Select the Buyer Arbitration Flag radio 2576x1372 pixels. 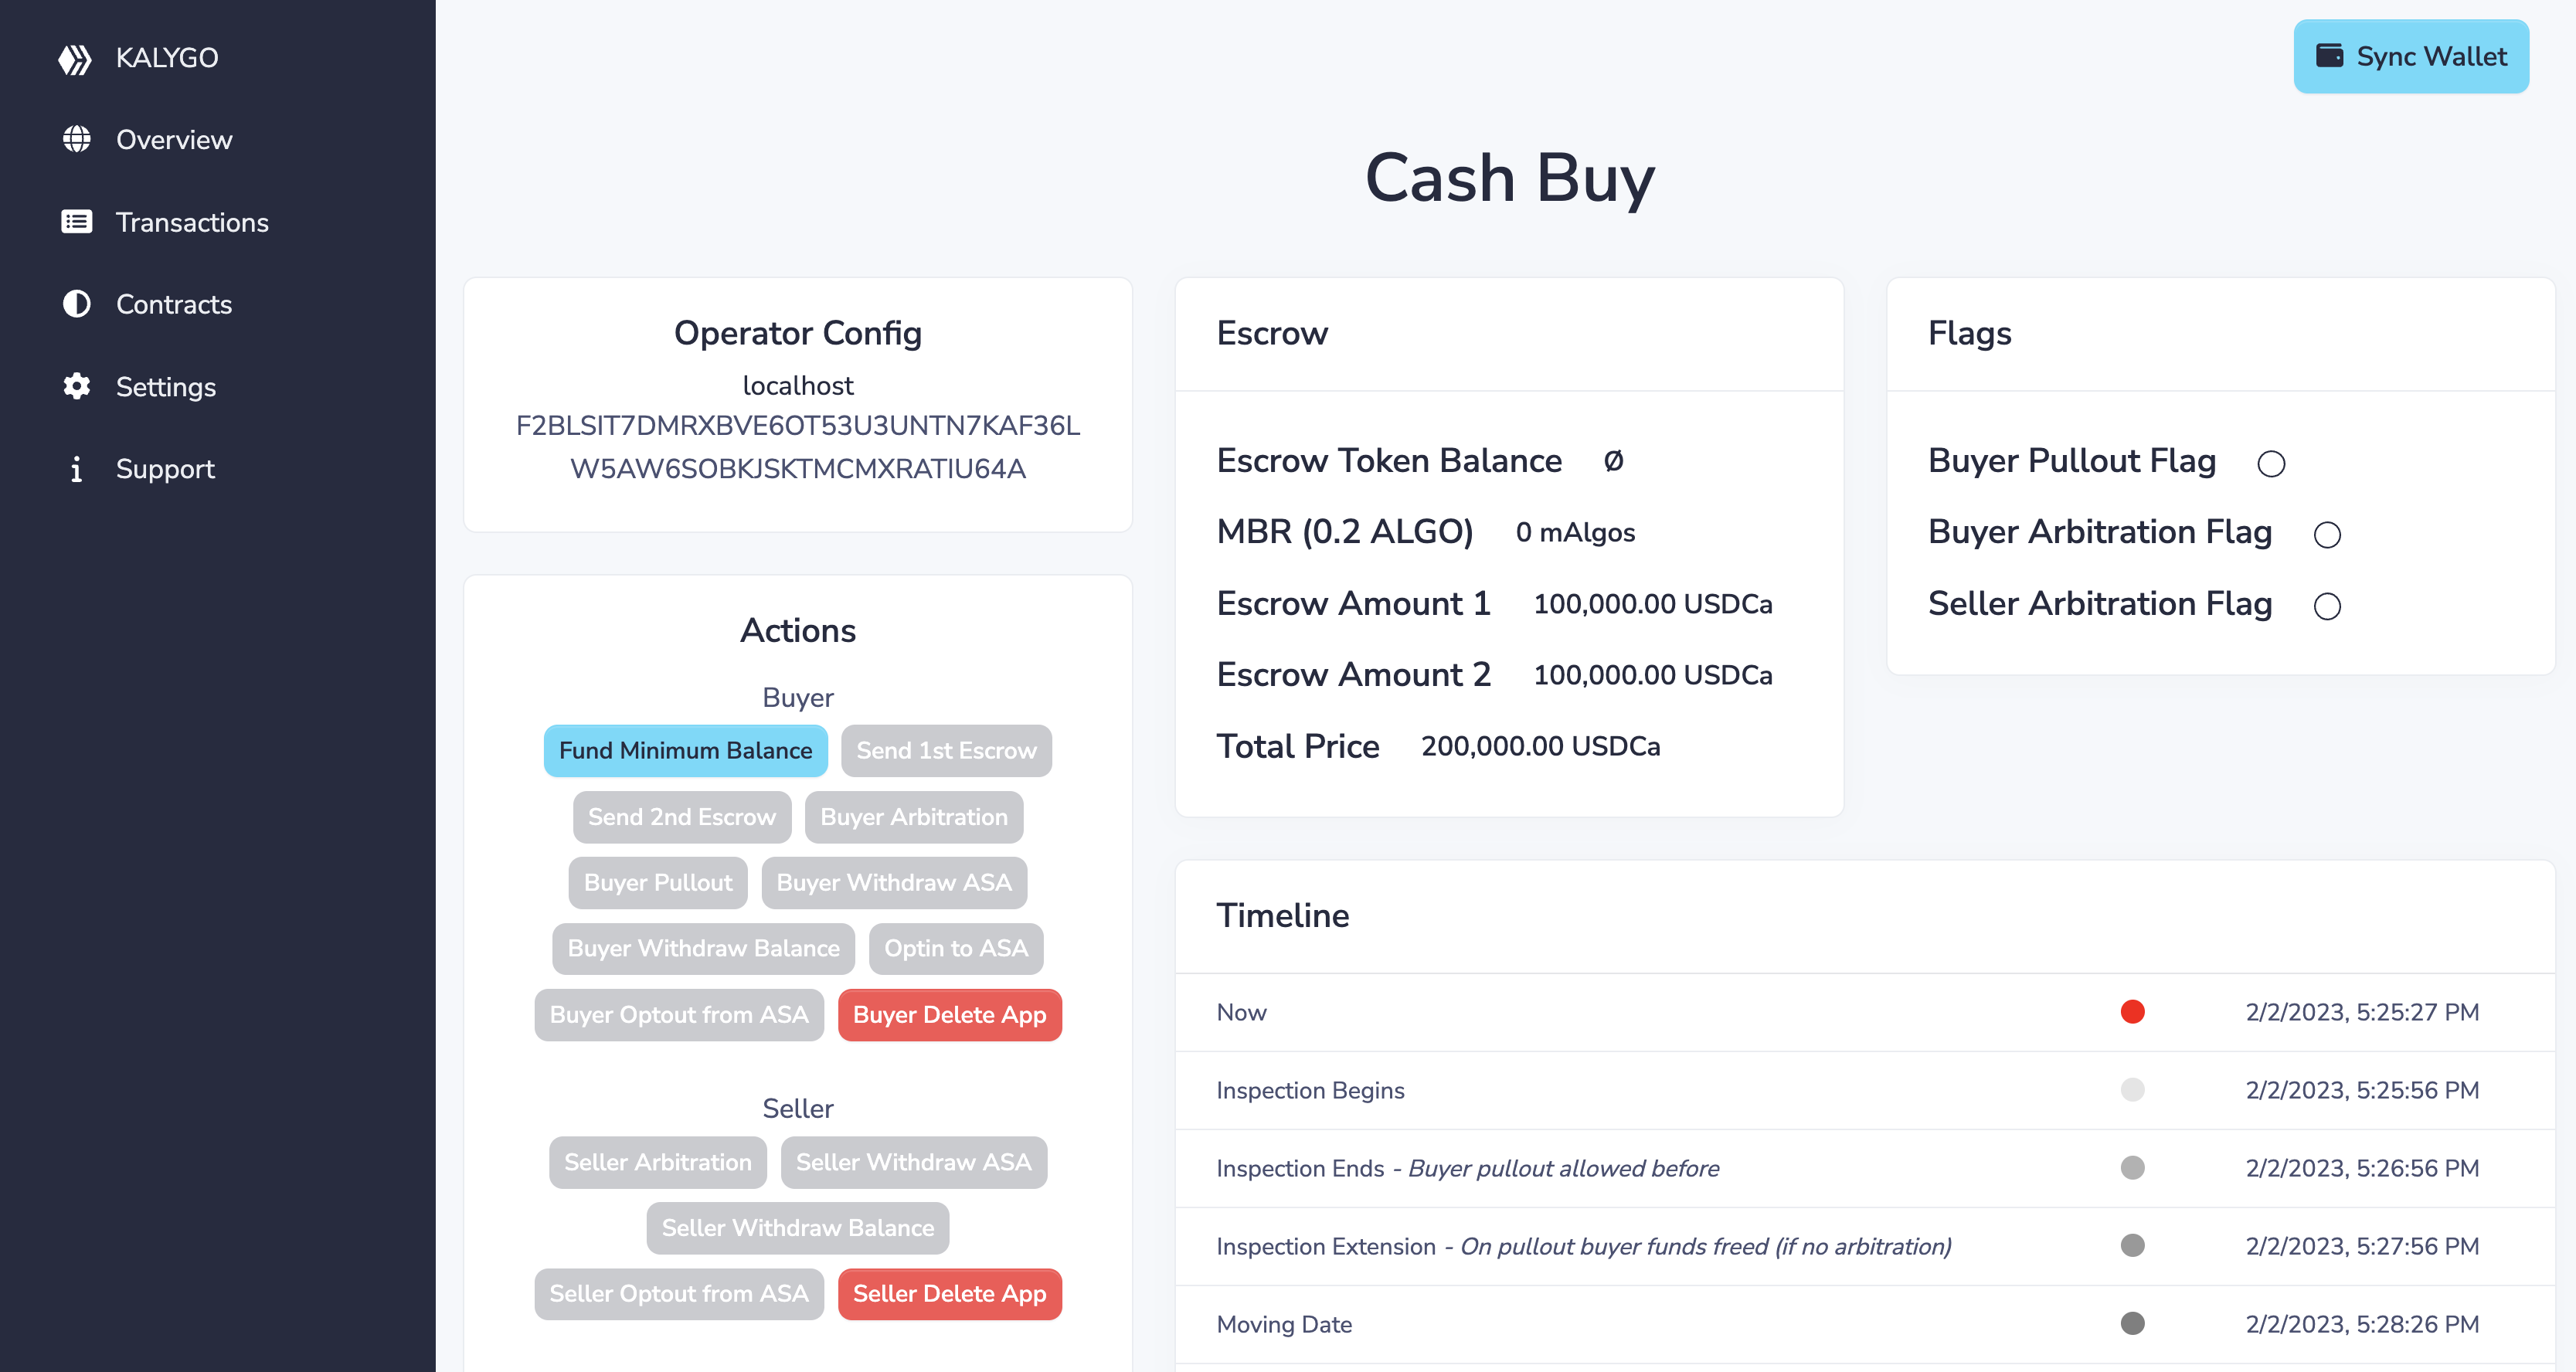[2326, 534]
